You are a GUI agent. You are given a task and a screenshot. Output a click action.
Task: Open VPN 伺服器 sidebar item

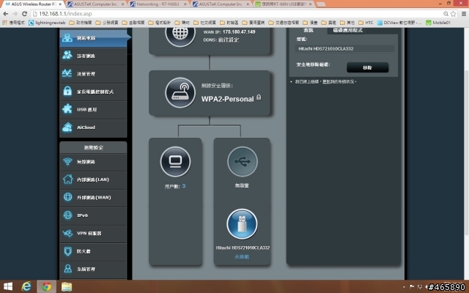click(x=93, y=233)
